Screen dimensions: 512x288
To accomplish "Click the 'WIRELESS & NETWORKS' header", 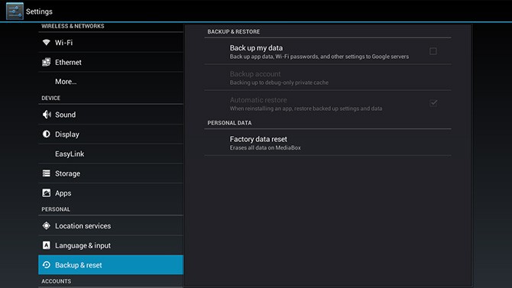I will click(x=73, y=26).
